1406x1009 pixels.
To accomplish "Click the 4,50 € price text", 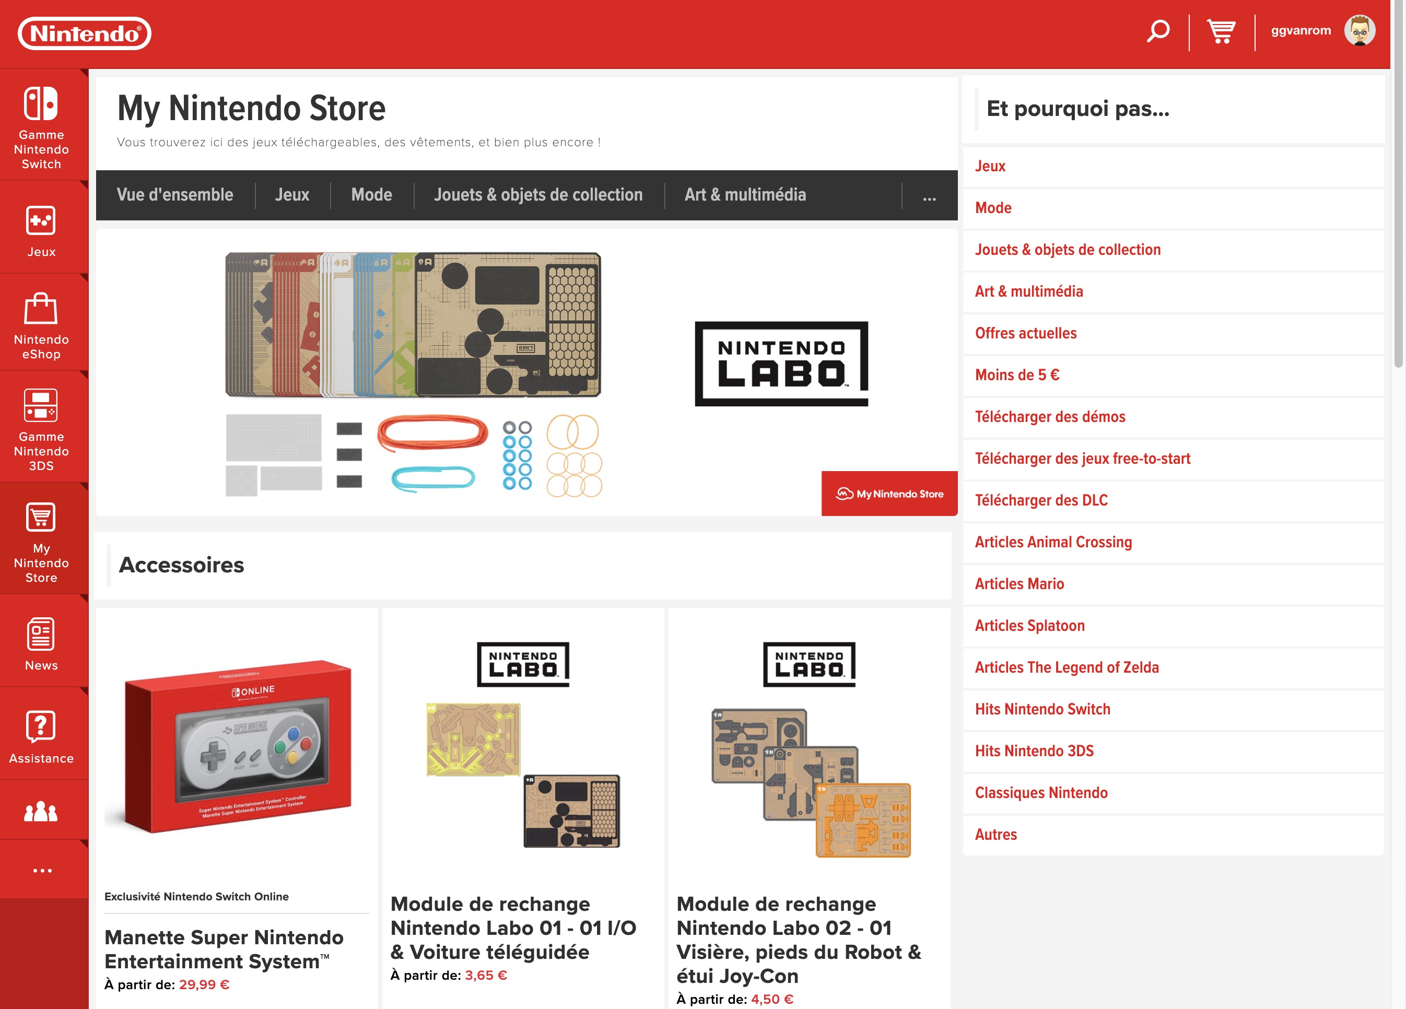I will tap(772, 999).
